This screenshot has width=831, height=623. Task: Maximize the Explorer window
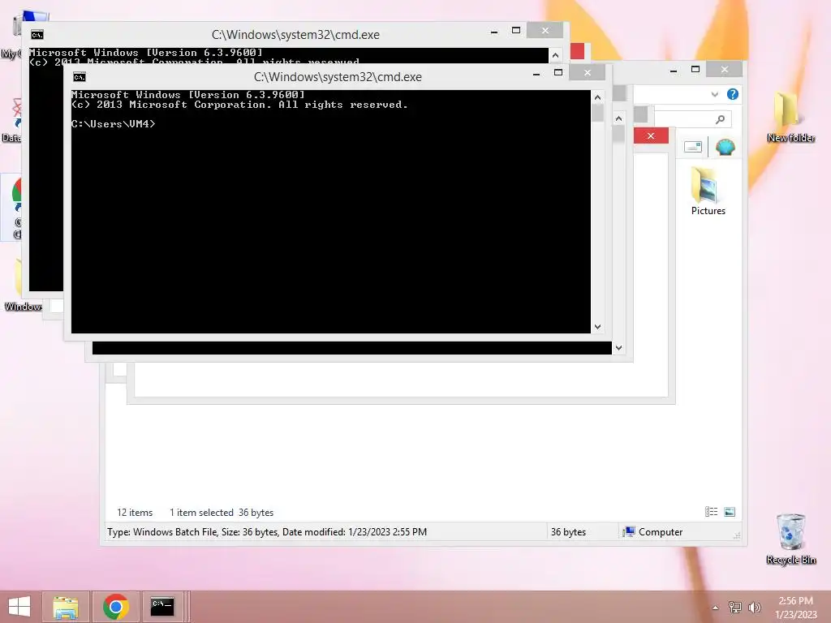695,70
